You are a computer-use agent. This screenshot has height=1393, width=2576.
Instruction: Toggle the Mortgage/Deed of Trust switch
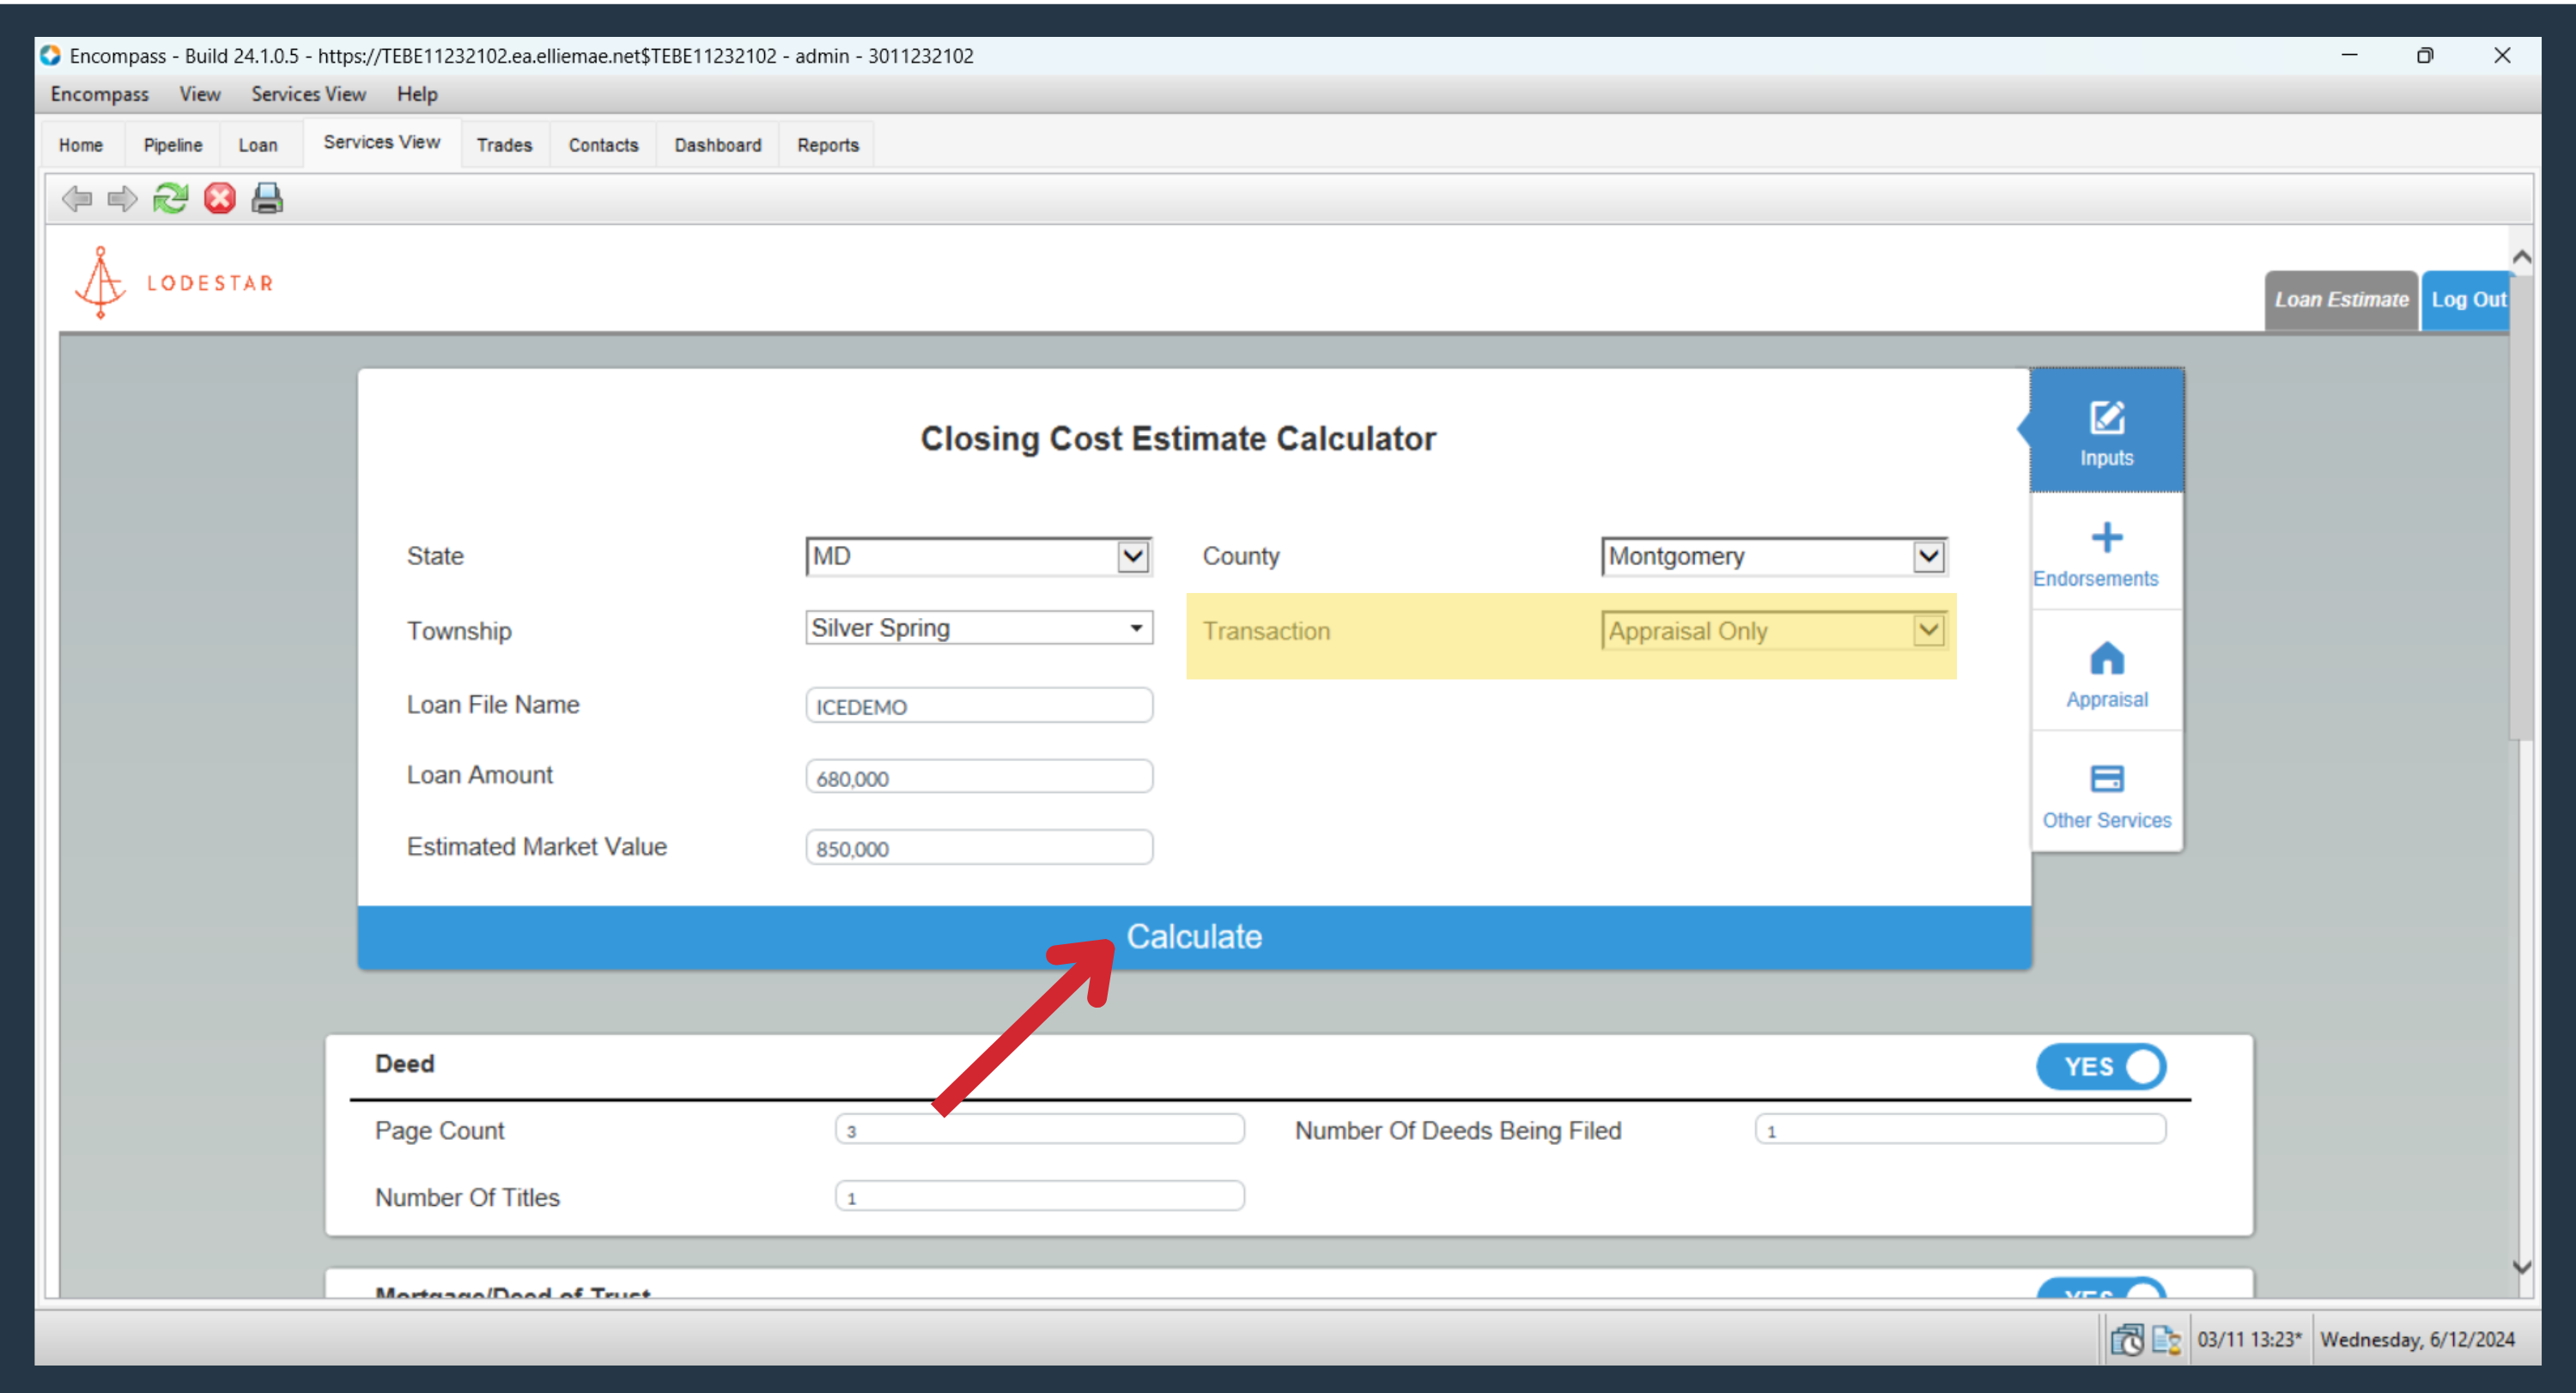pyautogui.click(x=2101, y=1289)
